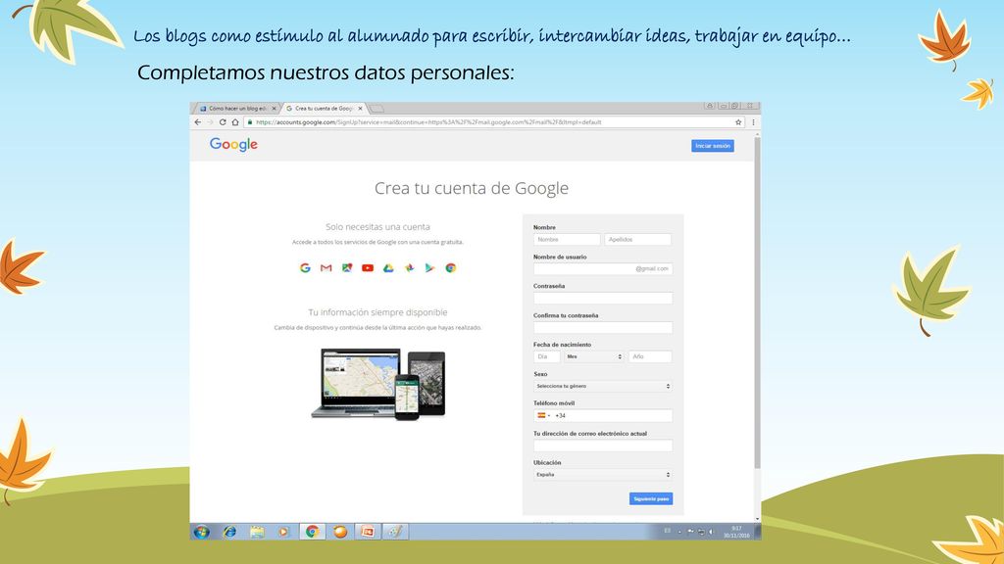The width and height of the screenshot is (1004, 564).
Task: Click the devices illustration image
Action: tap(377, 384)
